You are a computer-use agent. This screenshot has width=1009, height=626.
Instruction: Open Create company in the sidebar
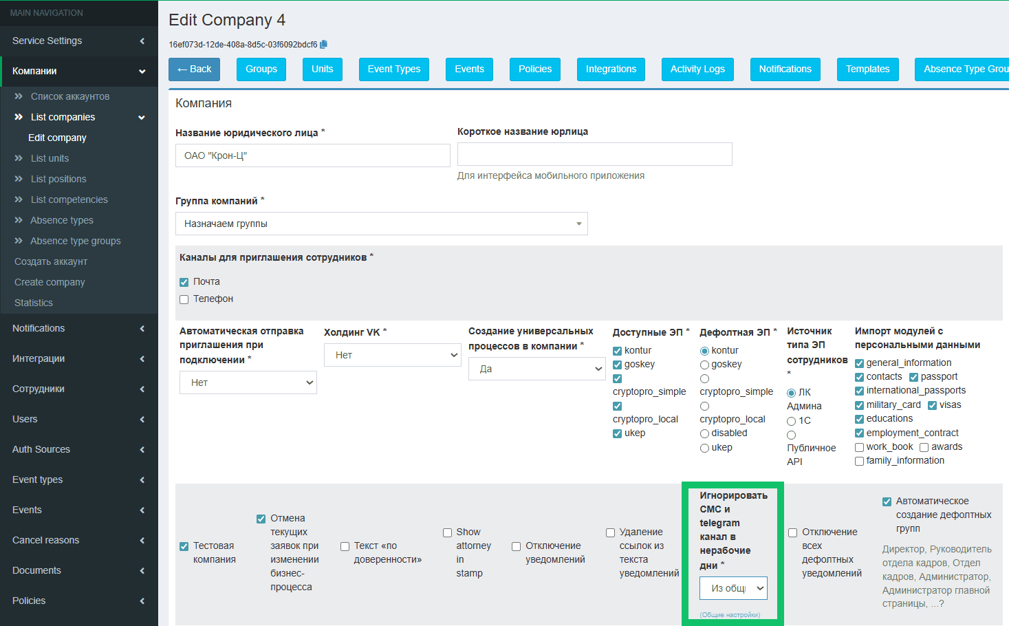pos(50,282)
